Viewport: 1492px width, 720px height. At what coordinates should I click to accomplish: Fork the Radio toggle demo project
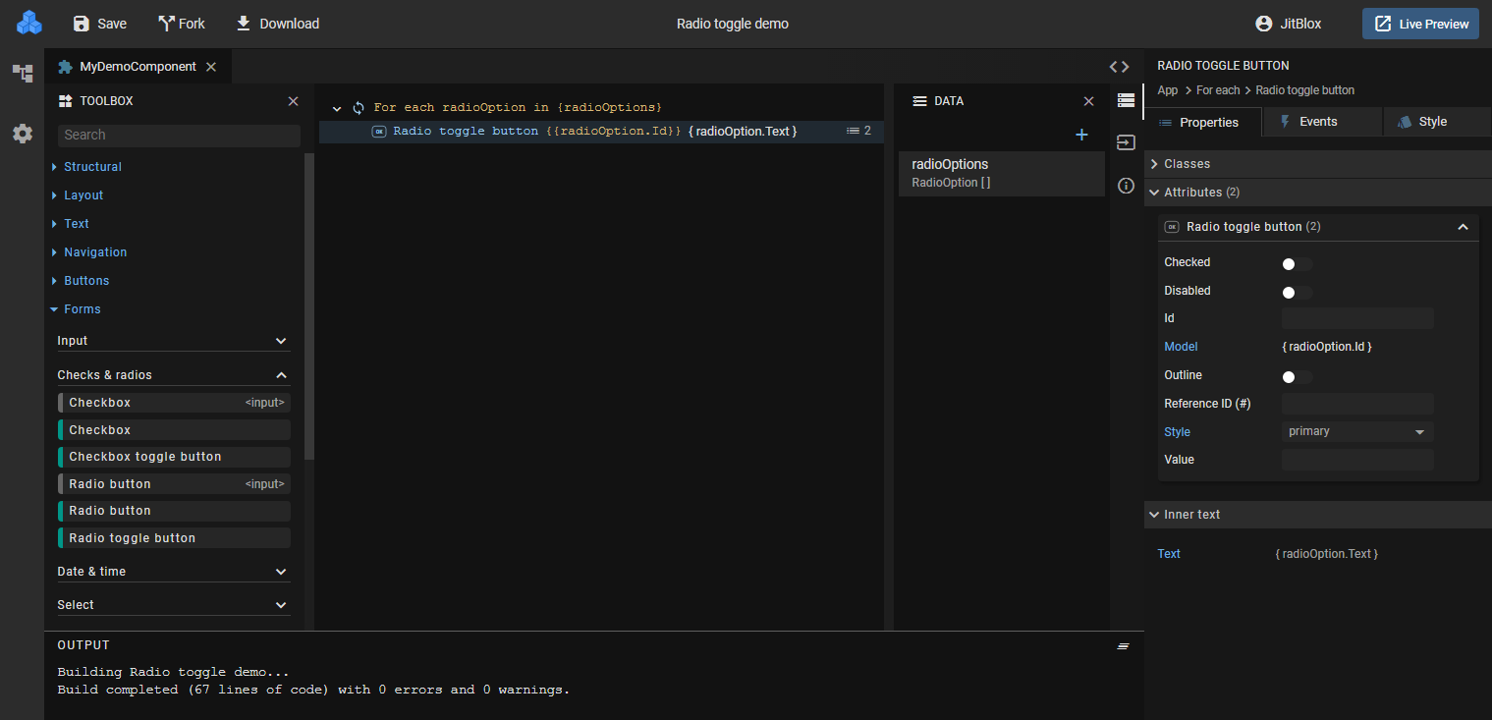pos(182,24)
